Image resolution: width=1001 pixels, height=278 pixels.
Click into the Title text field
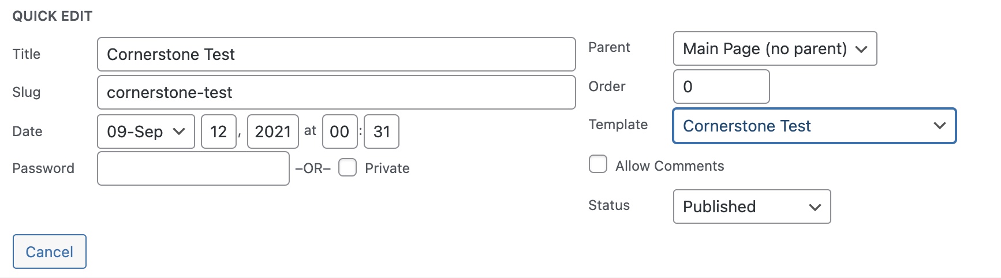coord(336,54)
